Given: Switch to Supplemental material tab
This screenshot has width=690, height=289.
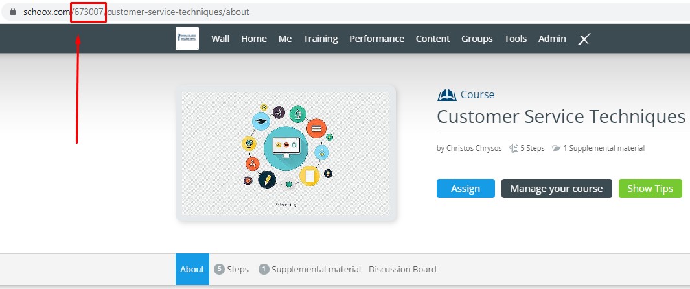Looking at the screenshot, I should tap(310, 269).
